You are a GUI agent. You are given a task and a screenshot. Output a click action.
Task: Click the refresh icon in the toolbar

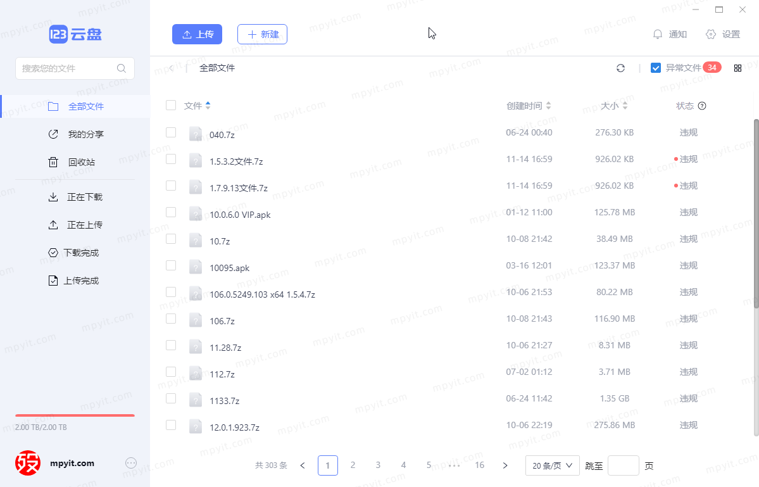point(620,68)
